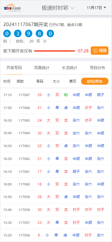Expand the 11月17日 date selector
The height and width of the screenshot is (242, 112).
click(96, 8)
